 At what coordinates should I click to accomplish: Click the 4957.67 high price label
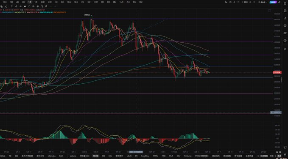point(87,15)
